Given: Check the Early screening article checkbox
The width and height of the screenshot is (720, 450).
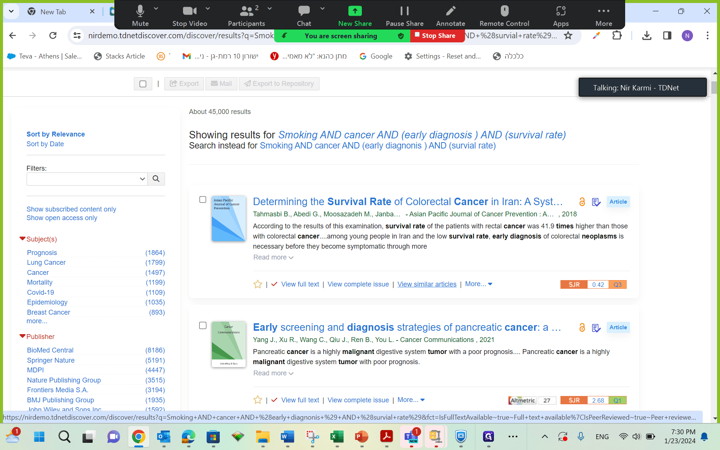Looking at the screenshot, I should click(203, 325).
